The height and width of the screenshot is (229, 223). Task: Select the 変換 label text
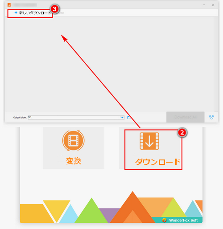click(74, 161)
